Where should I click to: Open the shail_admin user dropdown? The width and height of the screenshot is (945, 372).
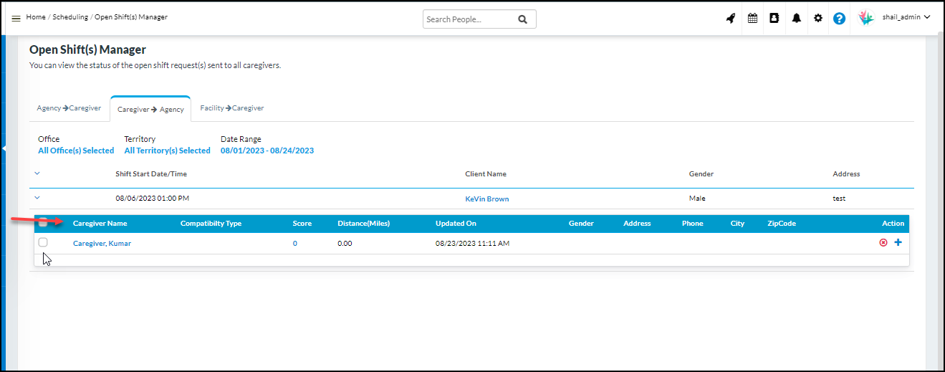coord(905,18)
